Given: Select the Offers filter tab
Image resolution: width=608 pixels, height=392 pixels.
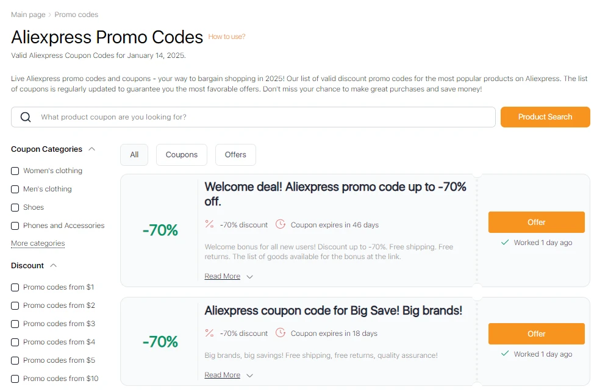Looking at the screenshot, I should coord(235,154).
